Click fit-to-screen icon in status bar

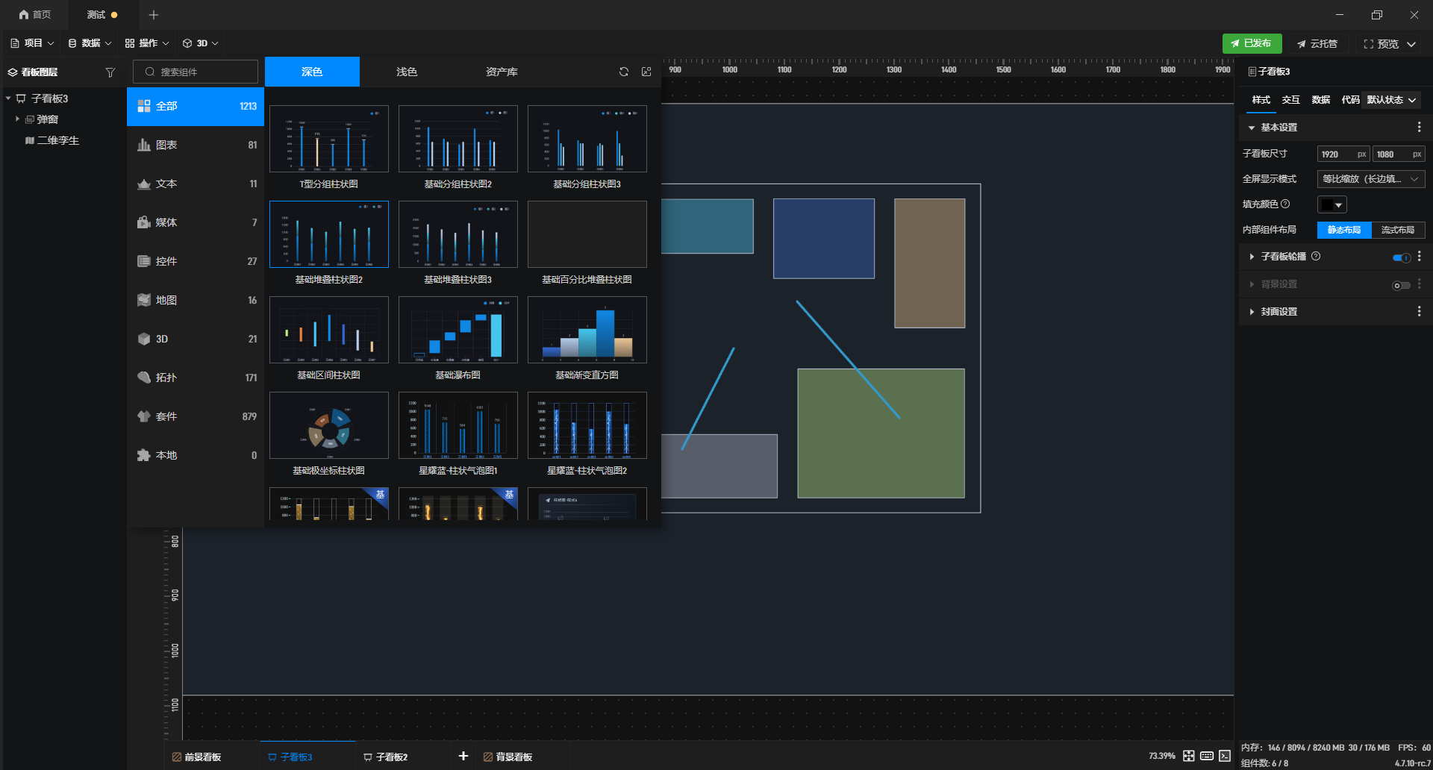click(x=1189, y=756)
